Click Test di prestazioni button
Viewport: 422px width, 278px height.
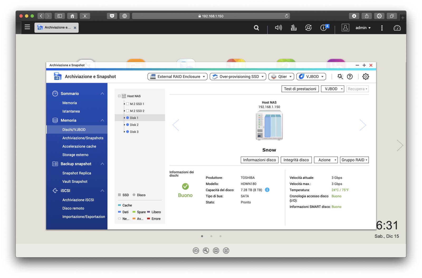(300, 89)
